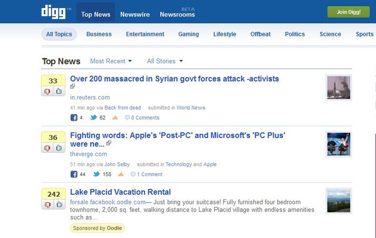376x238 pixels.
Task: Open comment bubble for 1 Comment
Action: pyautogui.click(x=133, y=174)
